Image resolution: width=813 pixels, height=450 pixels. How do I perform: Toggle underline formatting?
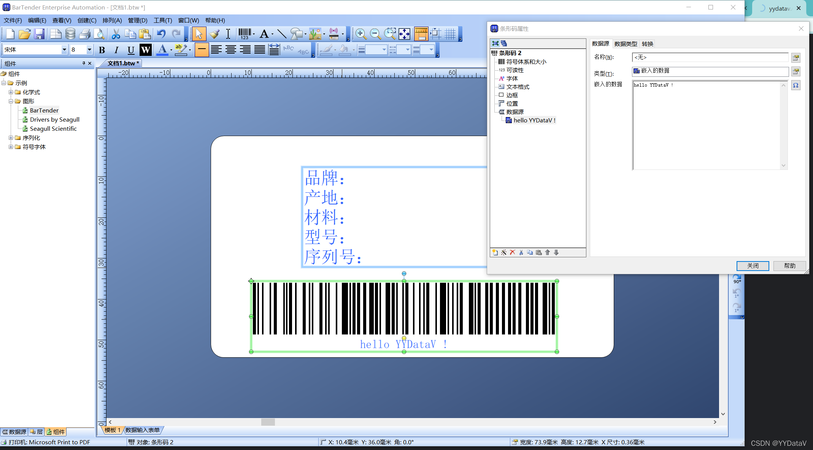(131, 50)
